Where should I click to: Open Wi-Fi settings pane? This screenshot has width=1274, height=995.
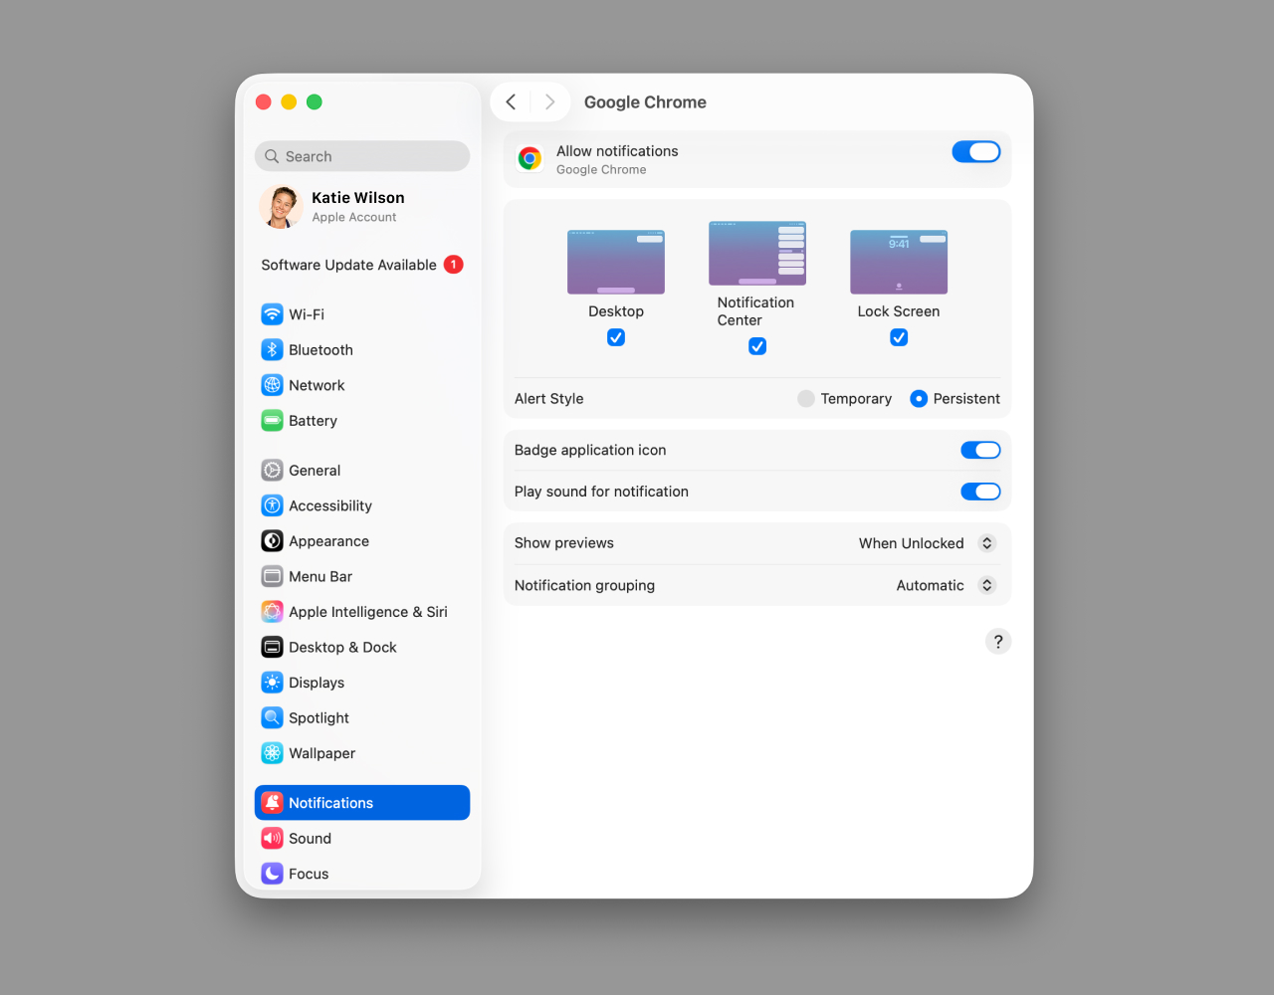pyautogui.click(x=362, y=314)
